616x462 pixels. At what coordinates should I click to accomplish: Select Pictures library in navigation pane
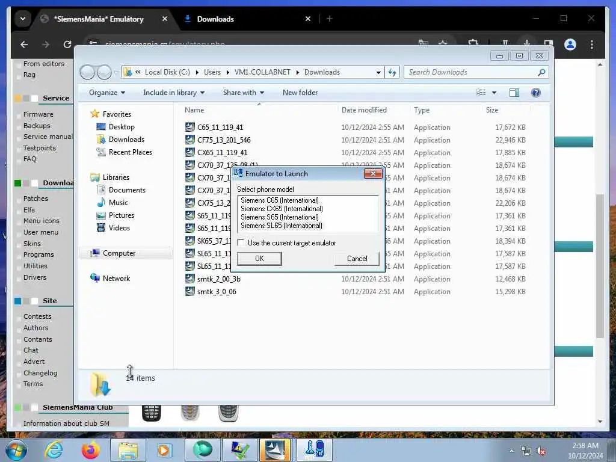pos(122,215)
